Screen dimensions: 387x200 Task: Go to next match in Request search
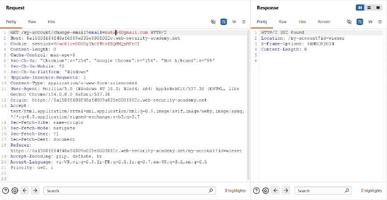click(x=35, y=190)
